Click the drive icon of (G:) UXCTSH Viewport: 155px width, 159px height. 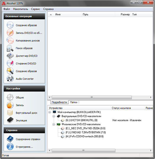63,120
